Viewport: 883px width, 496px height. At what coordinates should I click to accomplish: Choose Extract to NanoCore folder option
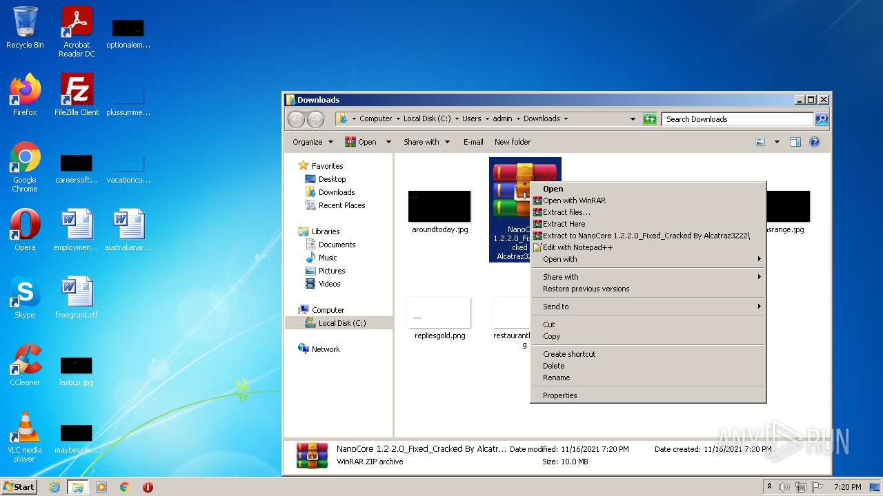648,236
